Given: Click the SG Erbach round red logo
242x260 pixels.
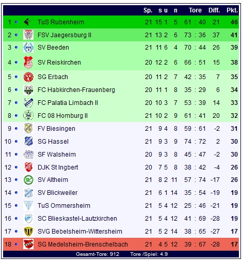Looking at the screenshot, I should click(x=28, y=77).
